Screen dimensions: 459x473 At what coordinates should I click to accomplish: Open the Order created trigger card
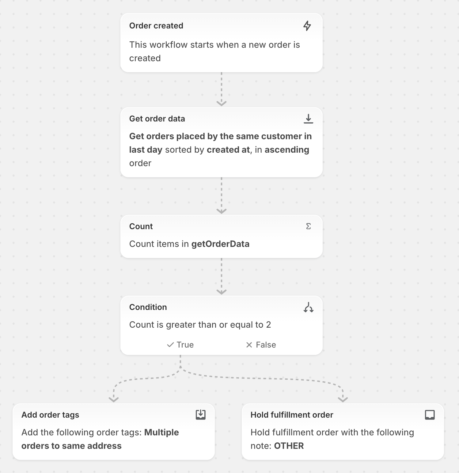coord(222,43)
